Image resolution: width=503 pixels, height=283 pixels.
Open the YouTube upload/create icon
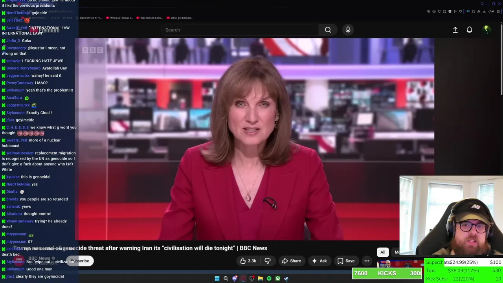[x=455, y=30]
